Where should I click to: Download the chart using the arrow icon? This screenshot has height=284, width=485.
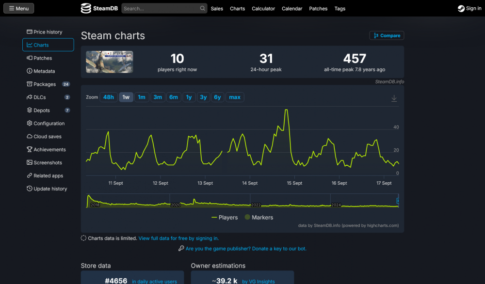click(394, 97)
